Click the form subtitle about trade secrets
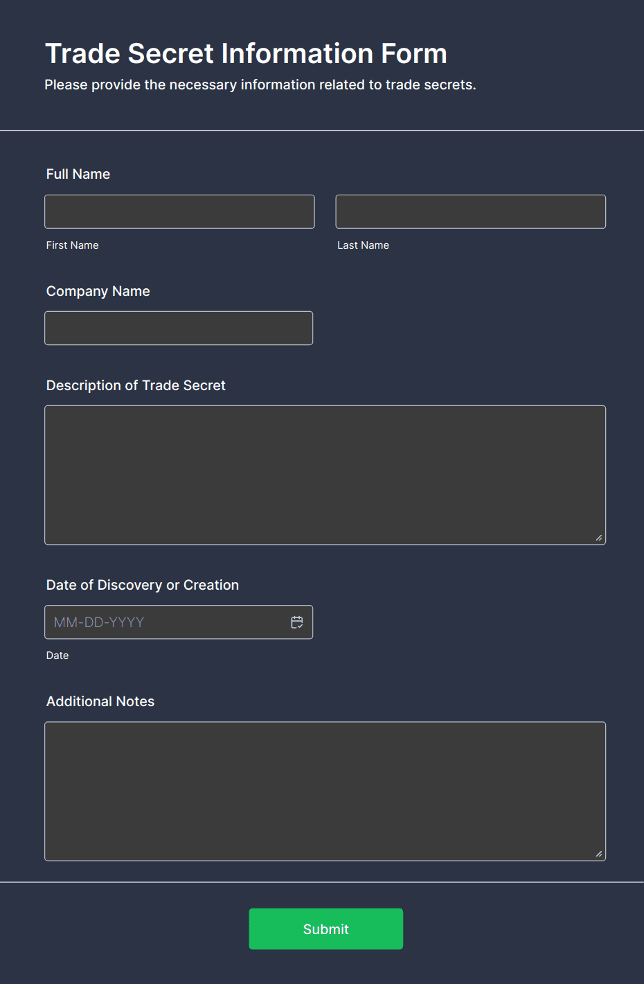This screenshot has height=984, width=644. (260, 85)
